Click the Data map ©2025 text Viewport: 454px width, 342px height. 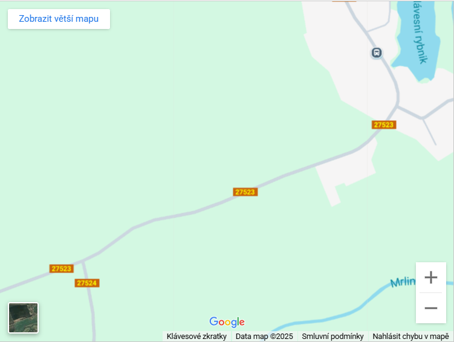click(264, 336)
